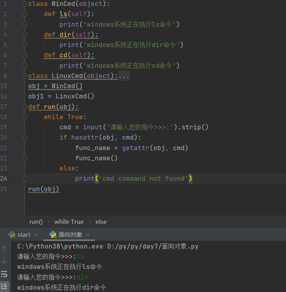Expand the folded LinuxCmd class on line 8
This screenshot has height=292, width=286.
[x=25, y=76]
